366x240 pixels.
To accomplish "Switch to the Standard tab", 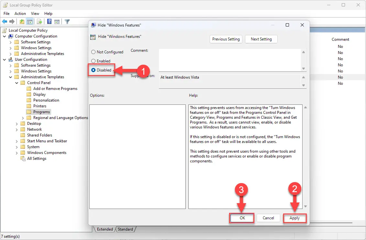I will point(126,229).
